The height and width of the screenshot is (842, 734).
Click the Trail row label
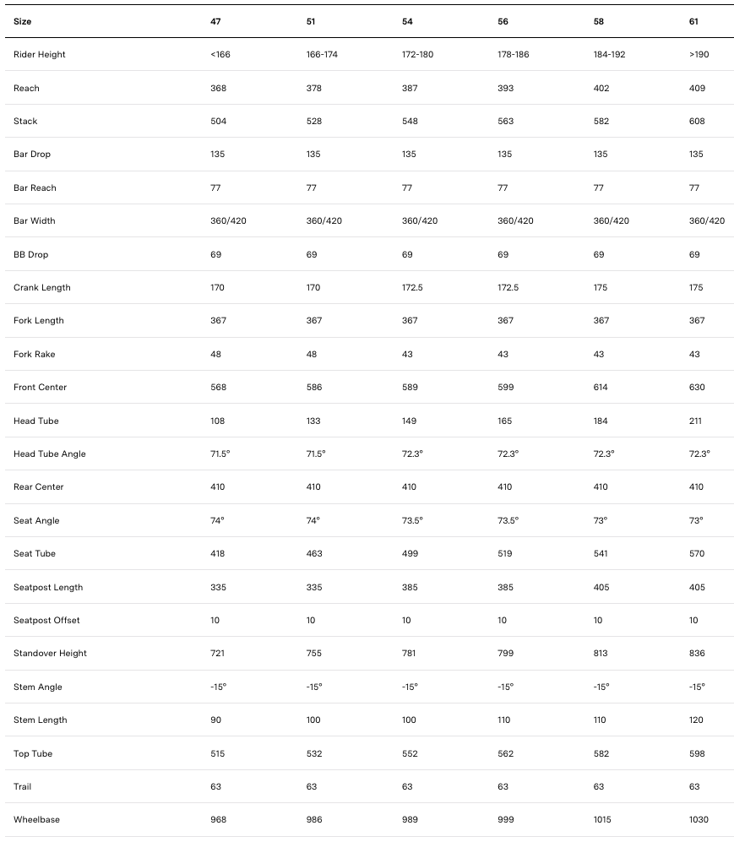[x=23, y=787]
